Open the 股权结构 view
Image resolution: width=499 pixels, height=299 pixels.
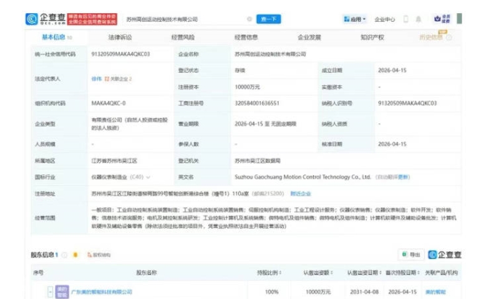pos(99,255)
